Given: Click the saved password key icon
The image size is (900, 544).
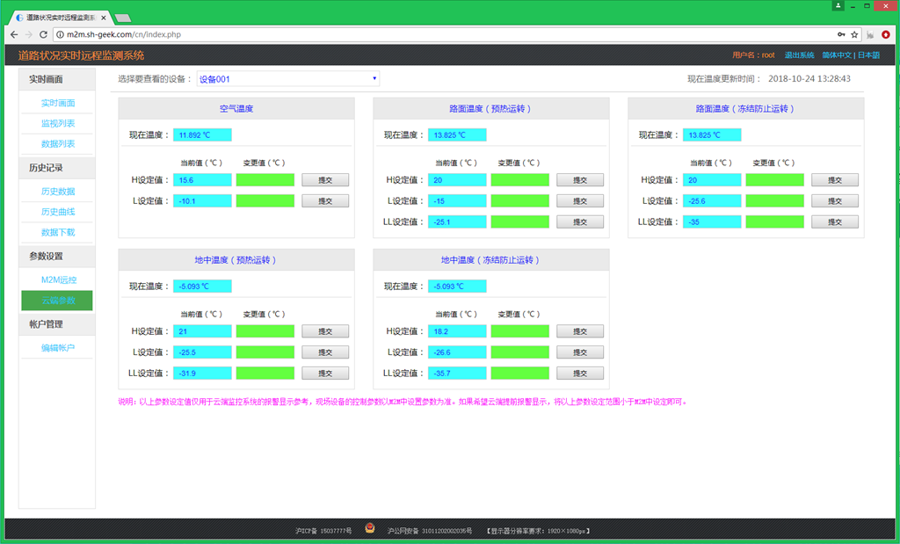Looking at the screenshot, I should click(841, 34).
